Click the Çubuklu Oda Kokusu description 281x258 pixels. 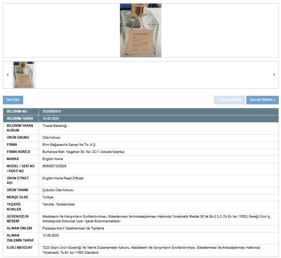pyautogui.click(x=58, y=190)
